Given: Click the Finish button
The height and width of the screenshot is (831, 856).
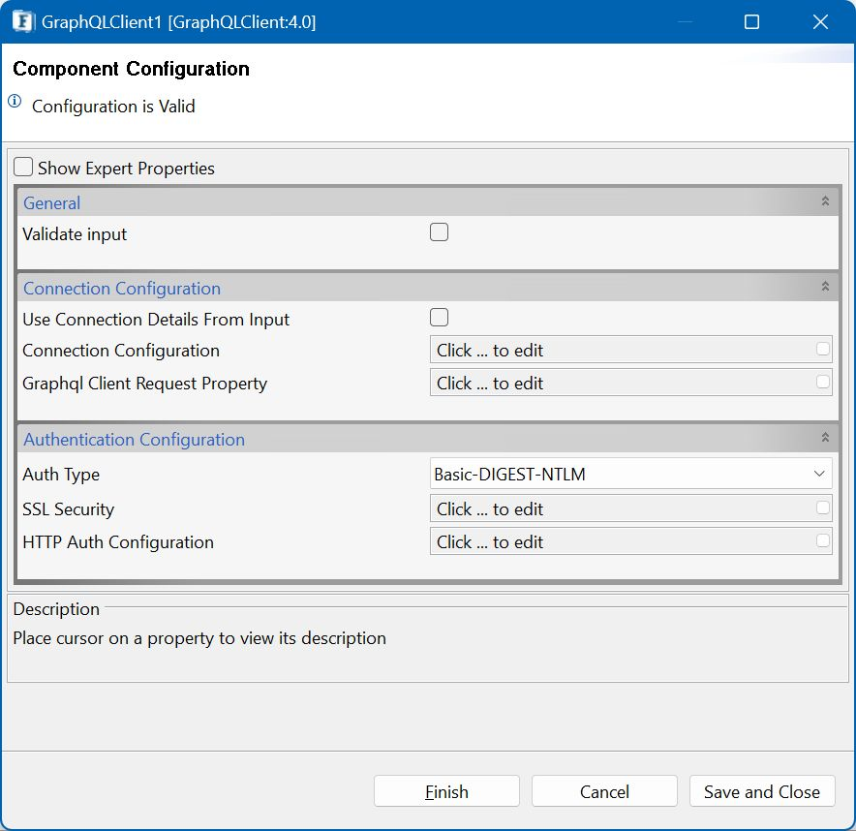Looking at the screenshot, I should click(446, 791).
